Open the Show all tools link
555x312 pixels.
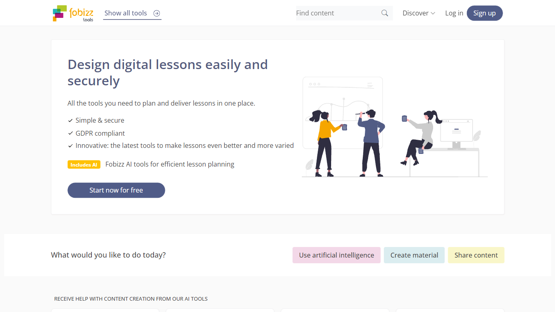[126, 13]
